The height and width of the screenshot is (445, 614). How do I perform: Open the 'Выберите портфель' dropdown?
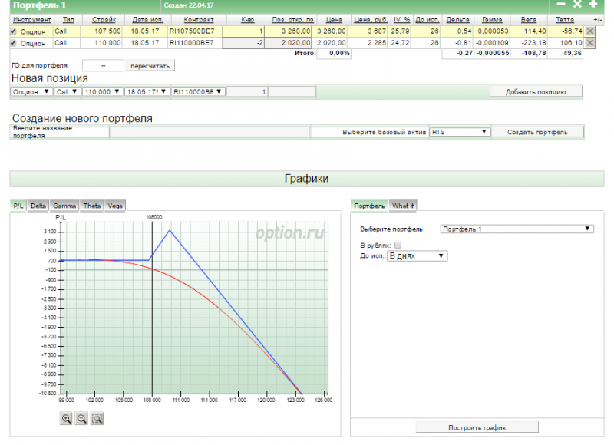pos(517,229)
